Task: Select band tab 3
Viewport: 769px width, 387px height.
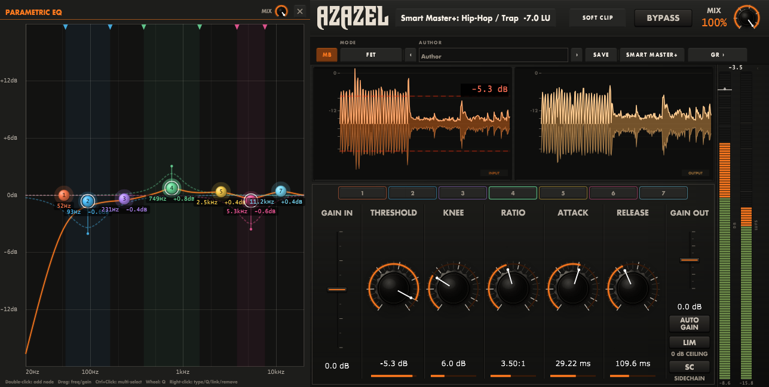Action: pos(462,193)
